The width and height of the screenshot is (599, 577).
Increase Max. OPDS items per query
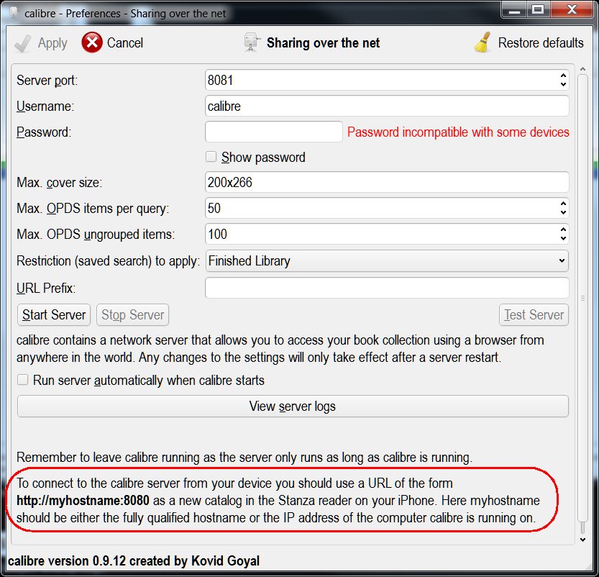point(563,204)
